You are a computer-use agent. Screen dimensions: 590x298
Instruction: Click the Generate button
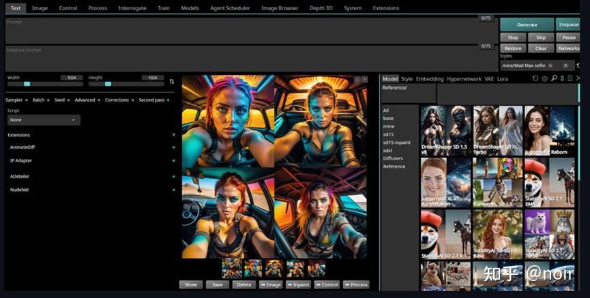527,25
